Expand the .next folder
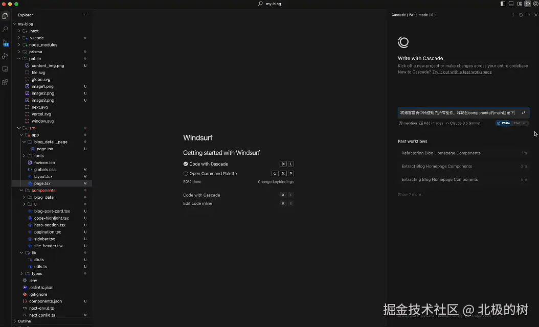 click(x=19, y=31)
